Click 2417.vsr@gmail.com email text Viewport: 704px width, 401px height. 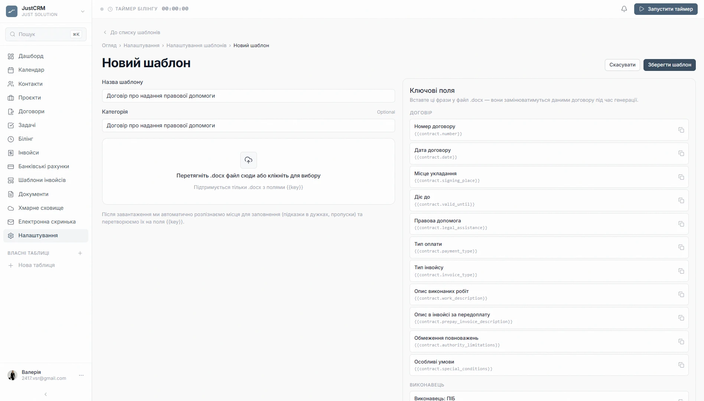tap(44, 378)
